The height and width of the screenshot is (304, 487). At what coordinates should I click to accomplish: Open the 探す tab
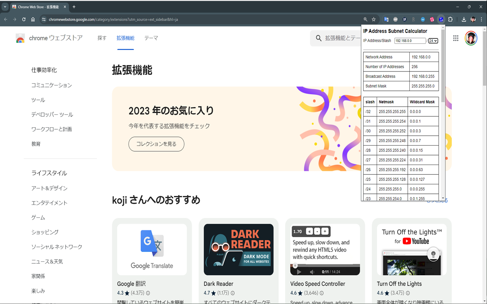pos(102,38)
